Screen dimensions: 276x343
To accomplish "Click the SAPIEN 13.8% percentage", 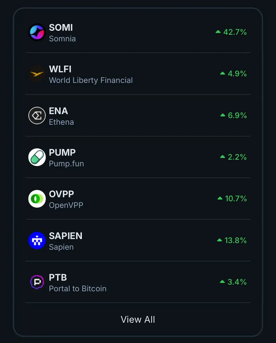I will coord(235,240).
